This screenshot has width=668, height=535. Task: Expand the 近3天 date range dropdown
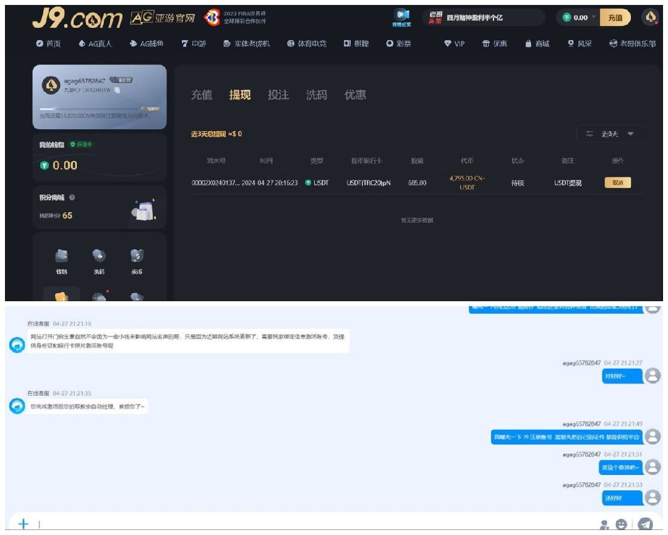[x=609, y=134]
